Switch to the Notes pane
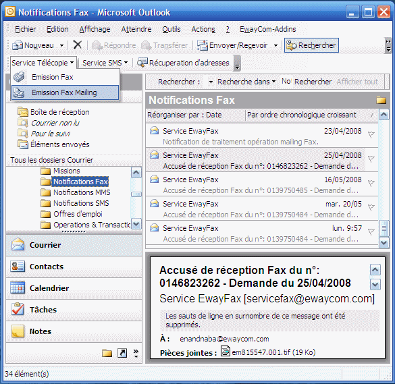 (74, 331)
